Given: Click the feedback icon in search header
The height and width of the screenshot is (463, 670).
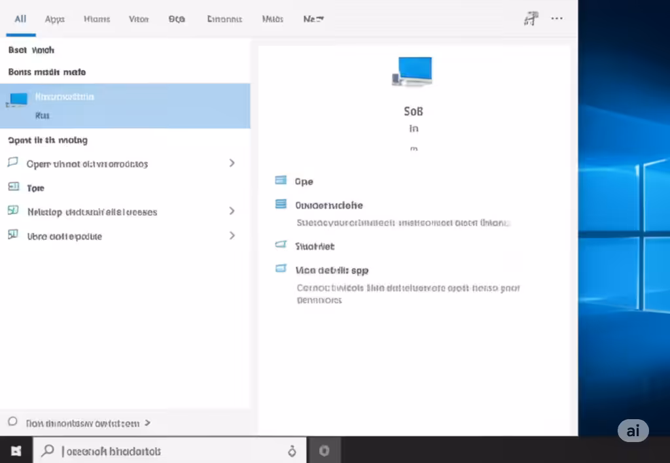Looking at the screenshot, I should [531, 19].
